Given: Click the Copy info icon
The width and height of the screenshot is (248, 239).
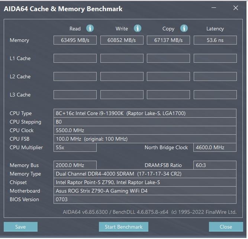Looking at the screenshot, I should coord(184,29).
